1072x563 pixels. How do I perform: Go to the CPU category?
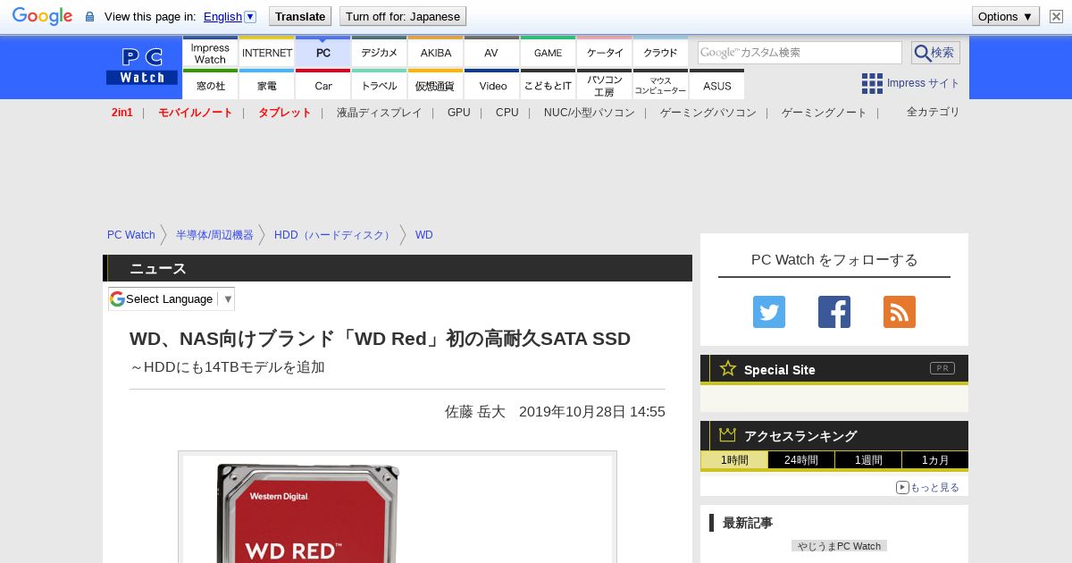point(507,113)
